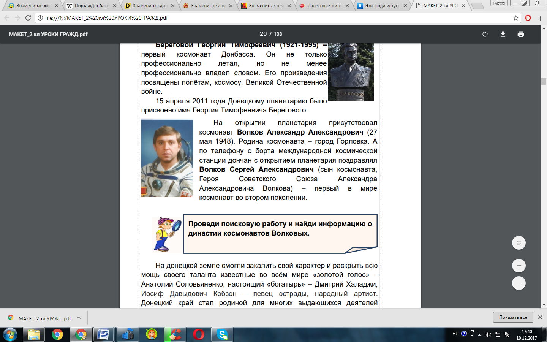This screenshot has width=547, height=342.
Task: Download the PDF file
Action: pos(503,34)
